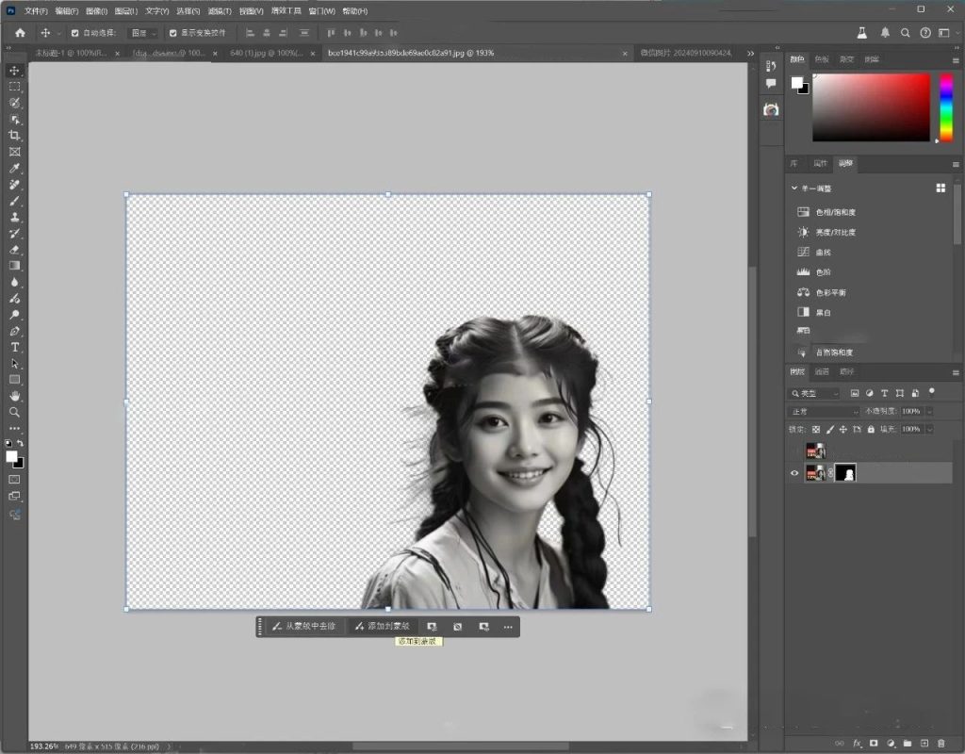This screenshot has height=754, width=965.
Task: Create a new layer icon
Action: point(924,743)
